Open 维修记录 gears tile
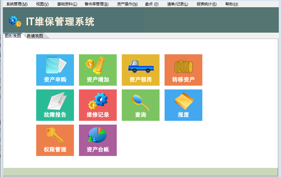This screenshot has width=281, height=177. click(98, 105)
